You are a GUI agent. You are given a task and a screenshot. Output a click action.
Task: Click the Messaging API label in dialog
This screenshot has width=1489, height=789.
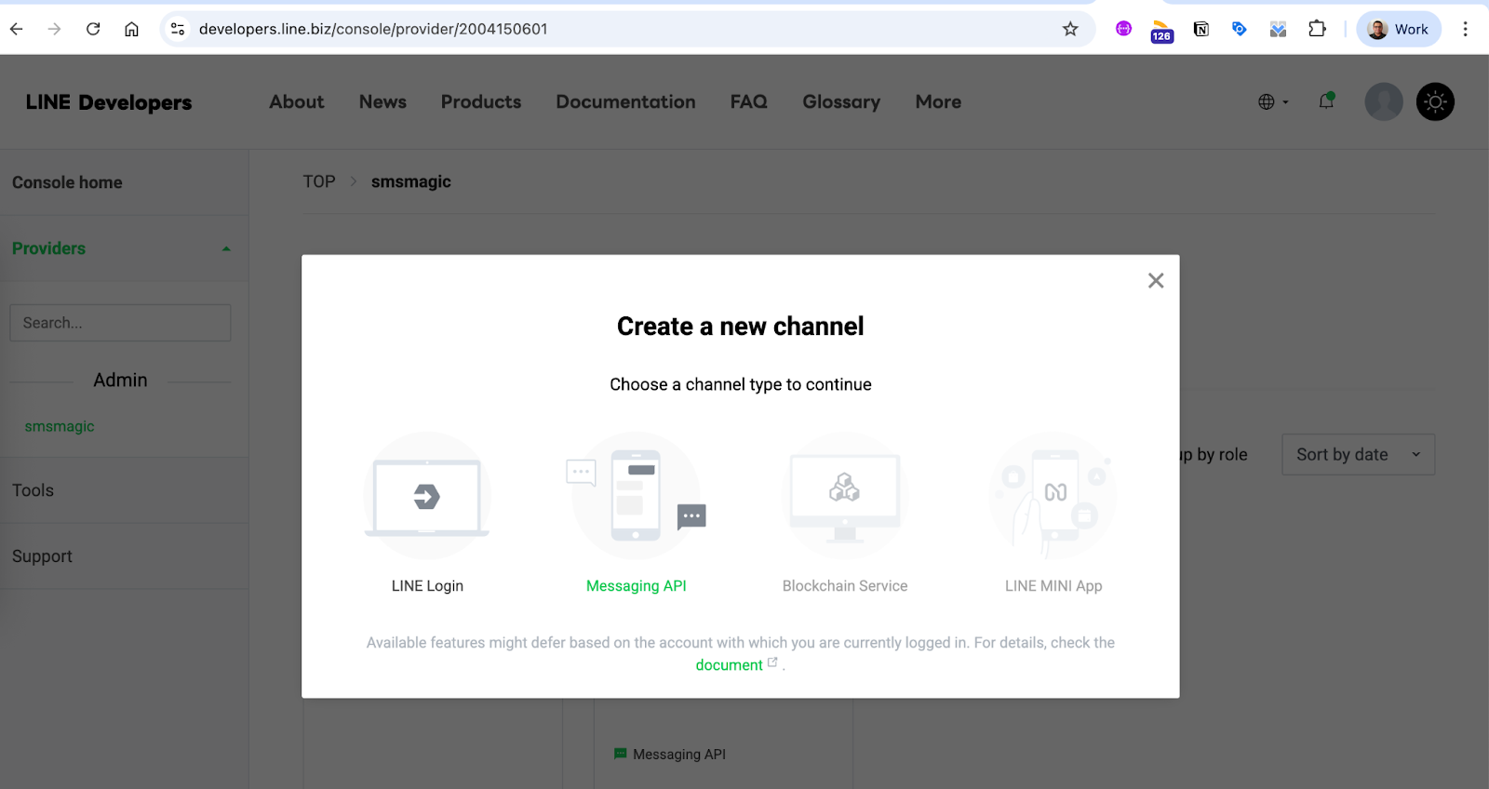click(x=637, y=586)
